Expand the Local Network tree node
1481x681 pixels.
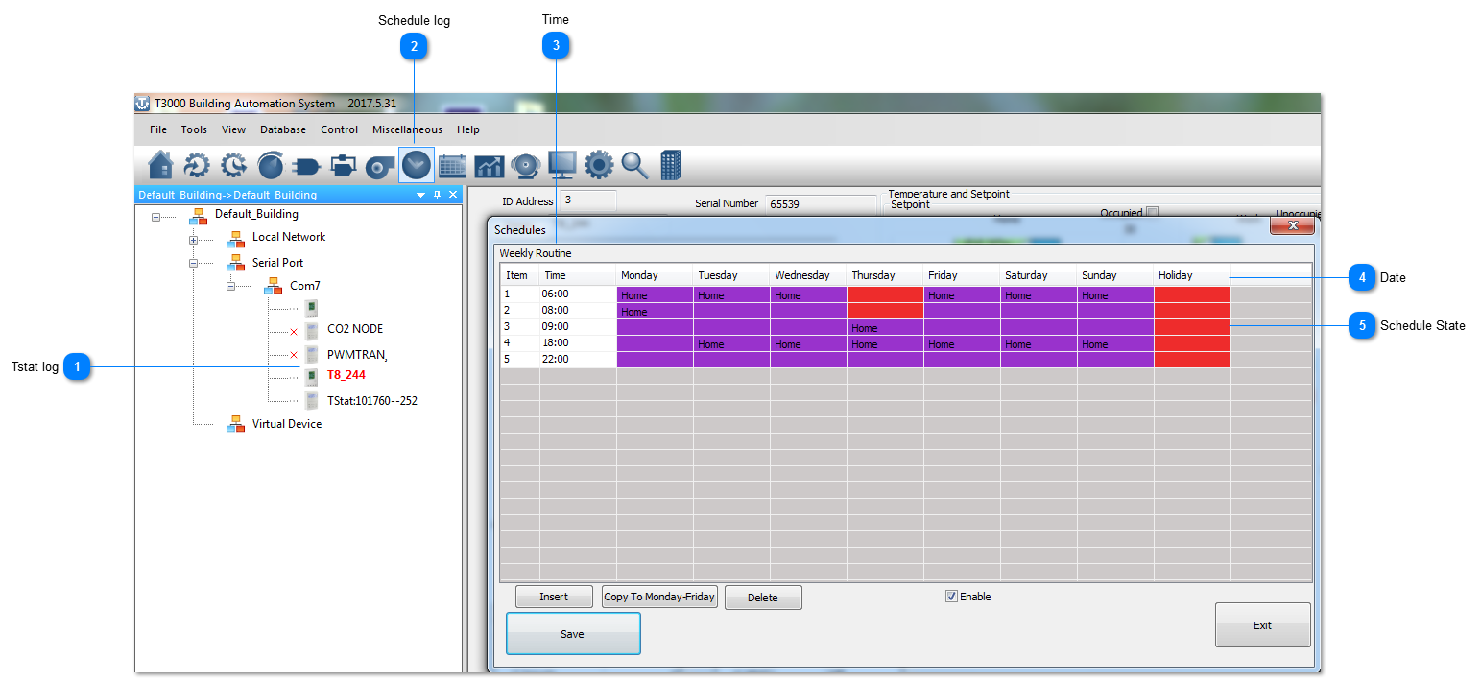[193, 239]
